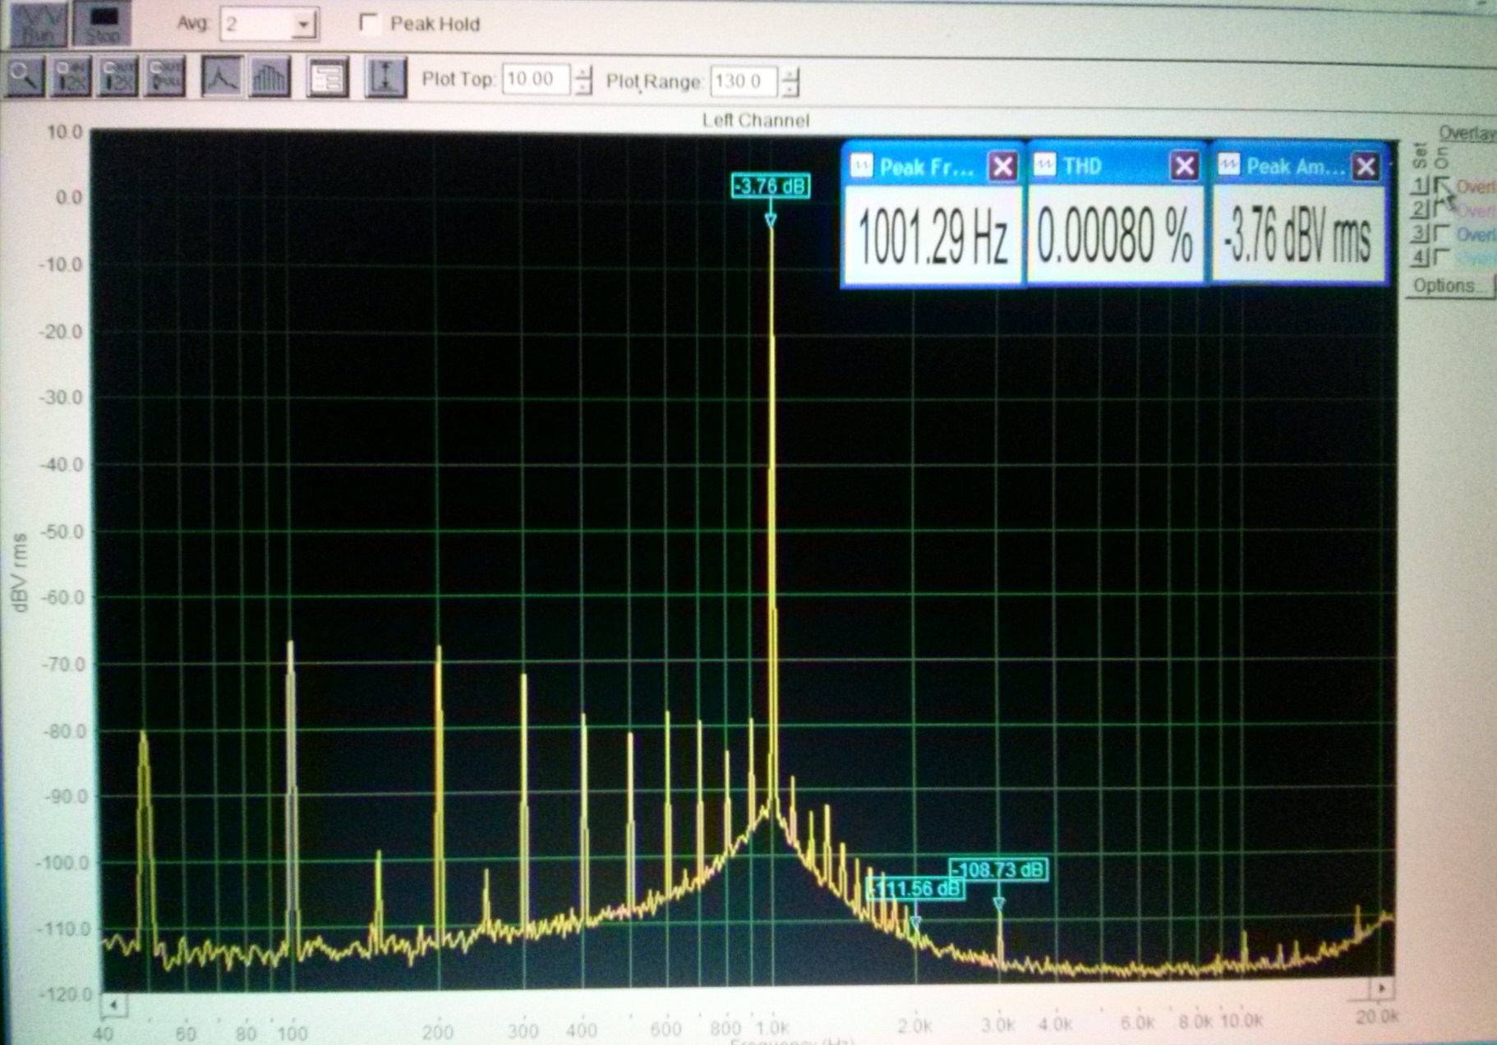Click the Peak Amplitude window waveform icon
The width and height of the screenshot is (1497, 1045).
click(1228, 165)
